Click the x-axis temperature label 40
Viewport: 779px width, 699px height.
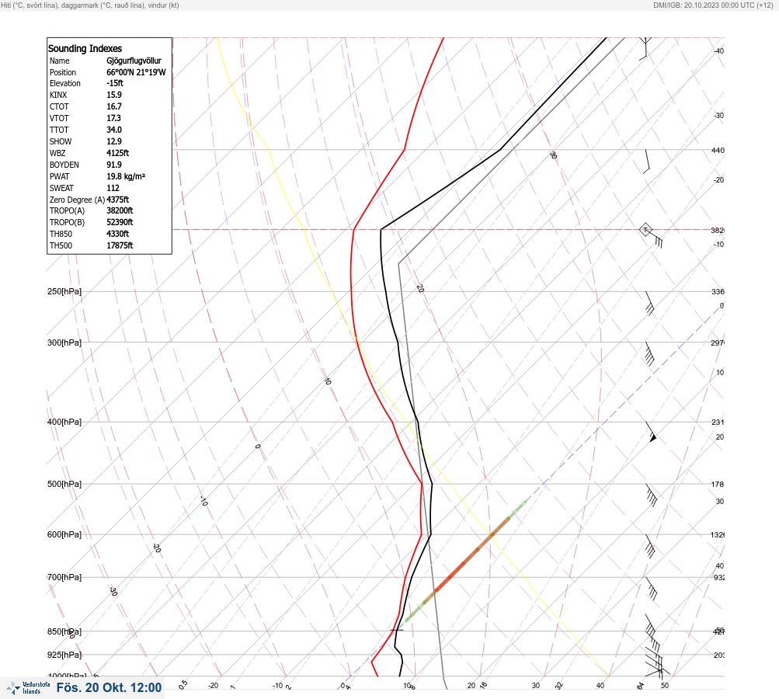[600, 686]
